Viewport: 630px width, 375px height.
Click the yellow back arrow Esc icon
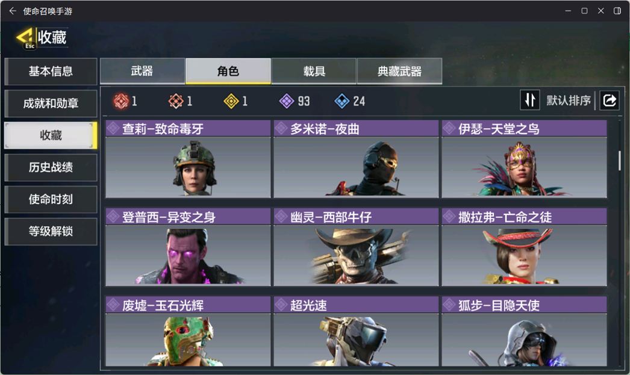(25, 37)
